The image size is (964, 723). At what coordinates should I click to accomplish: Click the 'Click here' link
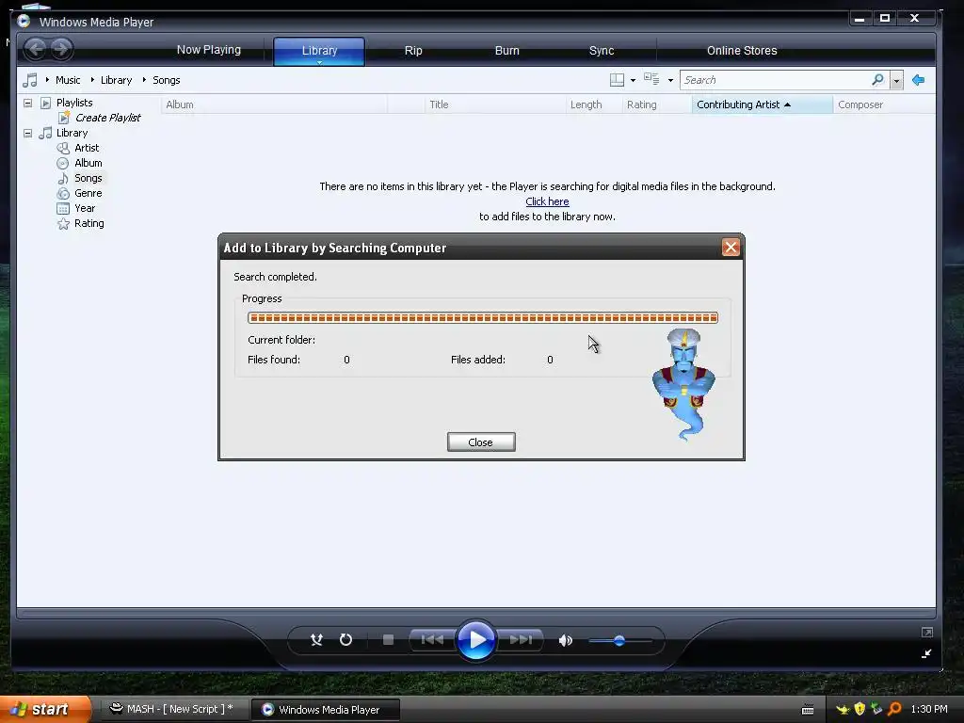547,201
